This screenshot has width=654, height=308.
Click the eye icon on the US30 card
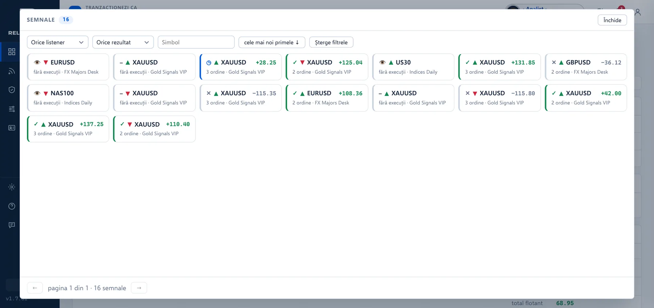pyautogui.click(x=382, y=63)
